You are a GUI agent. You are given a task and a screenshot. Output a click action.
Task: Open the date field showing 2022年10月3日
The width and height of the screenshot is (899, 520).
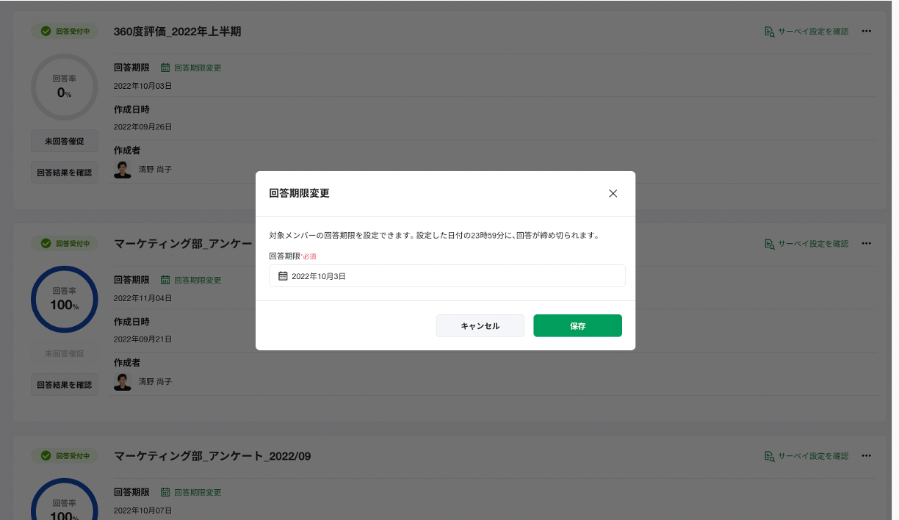pyautogui.click(x=447, y=276)
